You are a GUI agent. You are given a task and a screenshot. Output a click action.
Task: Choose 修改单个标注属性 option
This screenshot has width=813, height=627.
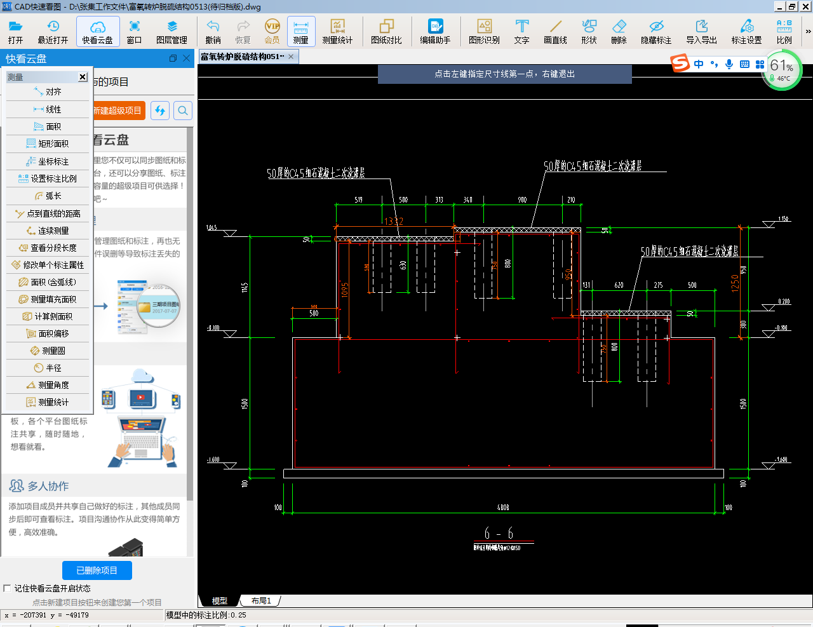(x=49, y=265)
